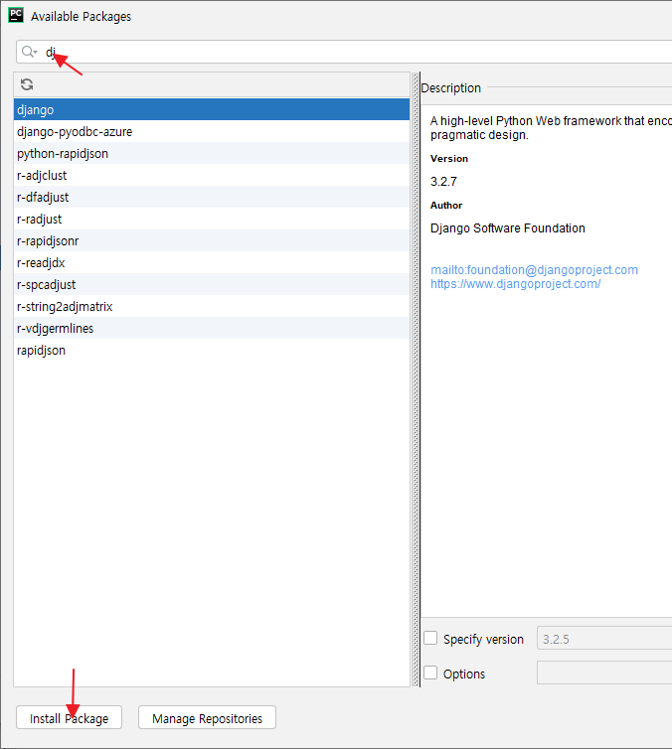The width and height of the screenshot is (672, 749).
Task: Click the Options text input field
Action: point(604,674)
